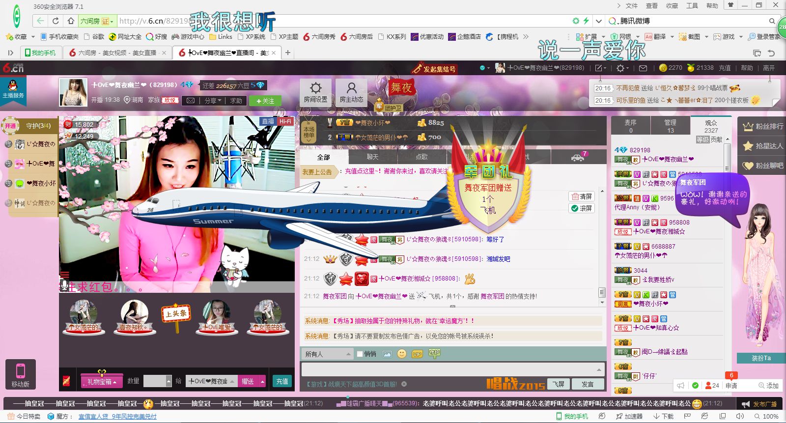
Task: Open the 房间设置 gear icon
Action: (x=315, y=88)
